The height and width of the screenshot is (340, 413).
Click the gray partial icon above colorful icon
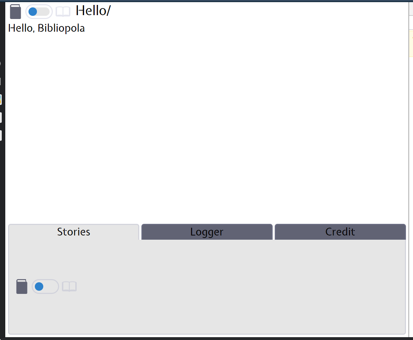click(0, 81)
